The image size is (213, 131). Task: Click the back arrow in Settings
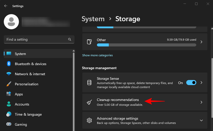[x=6, y=6]
